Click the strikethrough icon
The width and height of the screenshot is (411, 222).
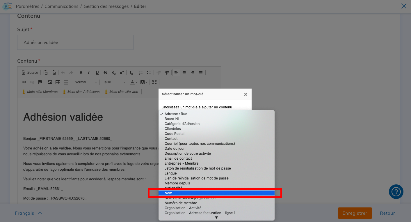[x=105, y=73]
